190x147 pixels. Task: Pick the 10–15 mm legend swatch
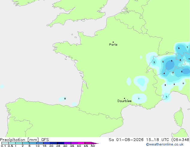click(40, 143)
